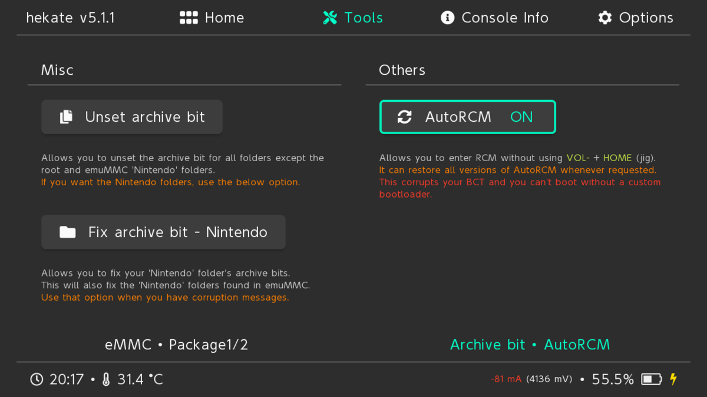Click the Unset archive bit button
The image size is (707, 397).
point(132,117)
